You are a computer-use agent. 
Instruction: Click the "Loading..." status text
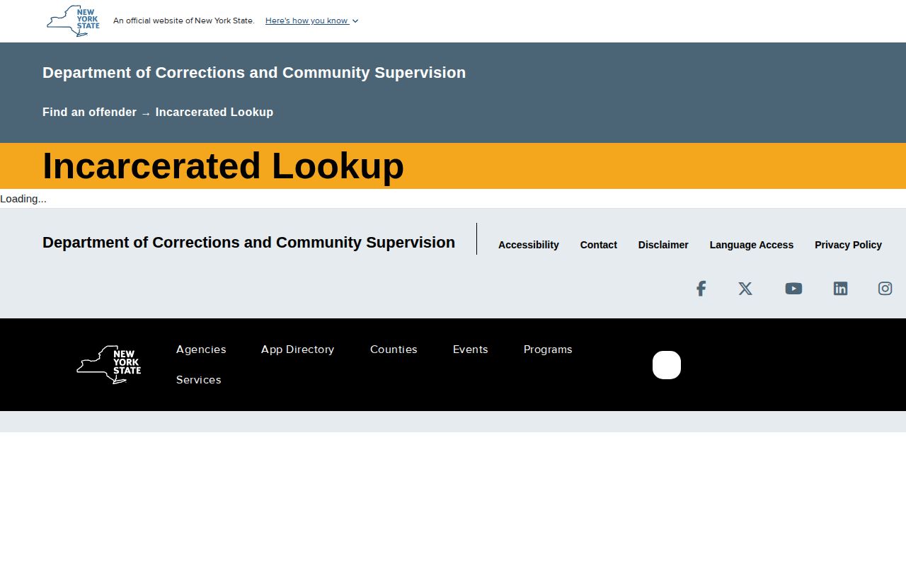[23, 199]
